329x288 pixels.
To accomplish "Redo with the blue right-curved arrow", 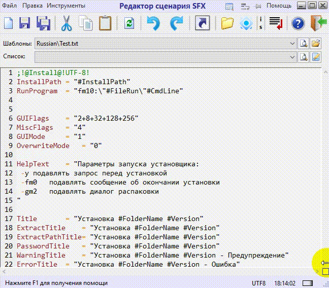I will (177, 23).
